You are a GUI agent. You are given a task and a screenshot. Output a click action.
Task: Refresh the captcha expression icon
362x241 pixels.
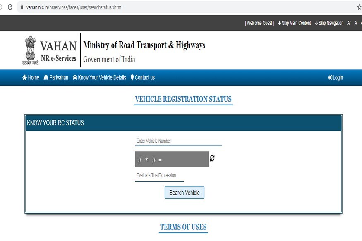212,158
